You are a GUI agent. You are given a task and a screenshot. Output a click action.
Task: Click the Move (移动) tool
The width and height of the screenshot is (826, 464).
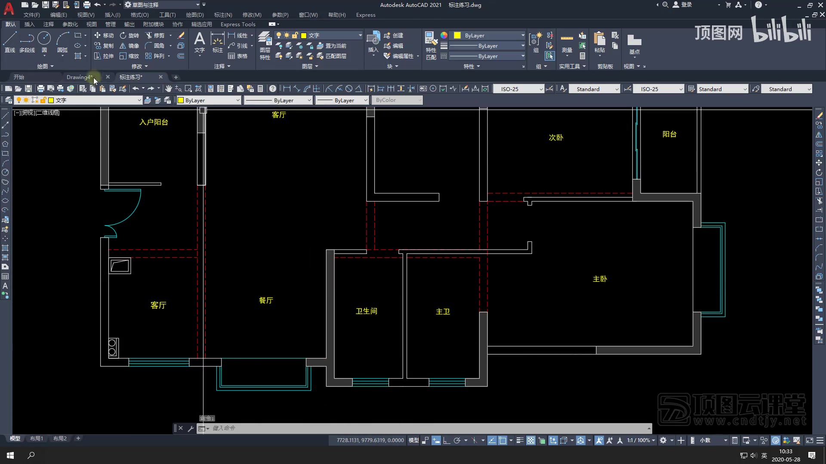(104, 35)
